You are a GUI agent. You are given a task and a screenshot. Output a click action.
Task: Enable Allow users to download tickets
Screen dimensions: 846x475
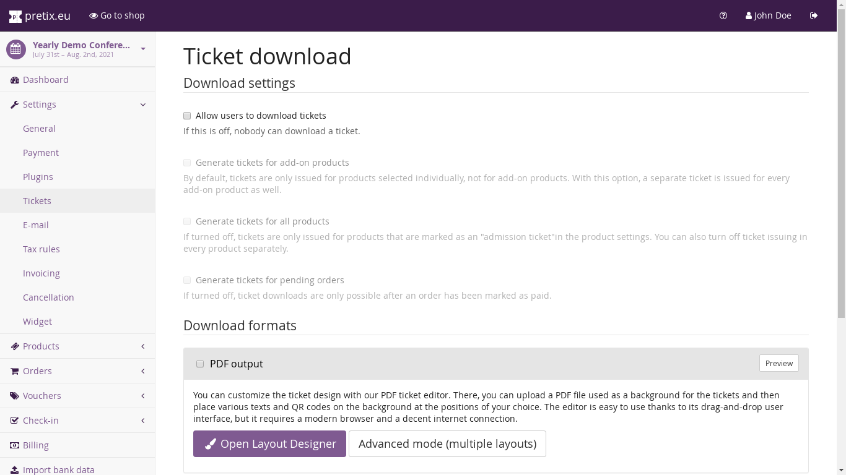[187, 116]
